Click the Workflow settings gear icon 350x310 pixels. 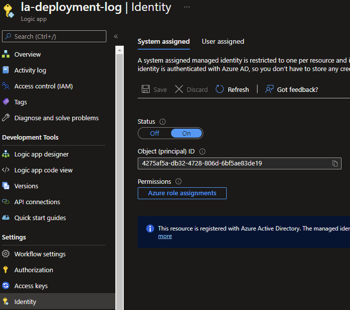[5, 253]
